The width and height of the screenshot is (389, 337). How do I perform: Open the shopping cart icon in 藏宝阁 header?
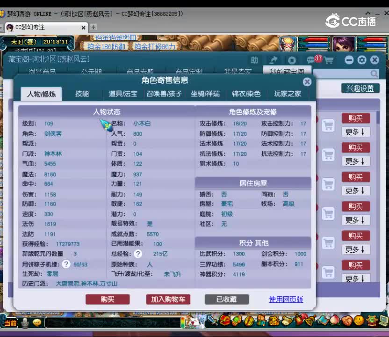329,60
